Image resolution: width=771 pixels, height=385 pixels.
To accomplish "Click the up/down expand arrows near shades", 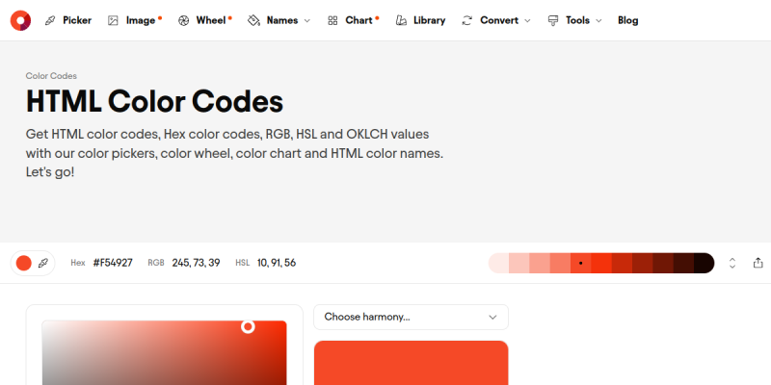I will (x=732, y=263).
